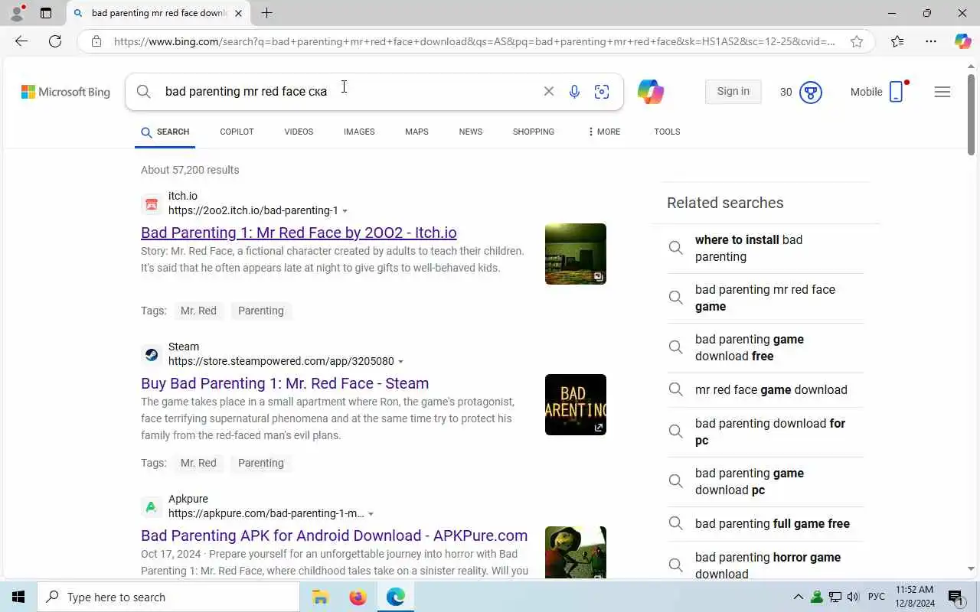Open Steam Bad Parenting thumbnail image
This screenshot has height=612, width=980.
point(576,405)
